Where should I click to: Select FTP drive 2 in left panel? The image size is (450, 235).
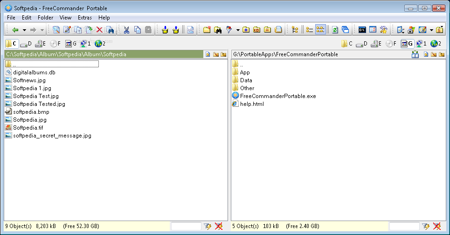pyautogui.click(x=100, y=44)
